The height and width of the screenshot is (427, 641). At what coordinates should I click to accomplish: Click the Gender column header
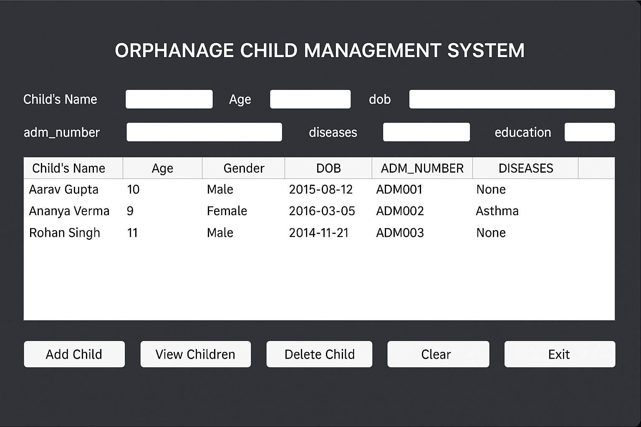point(243,168)
